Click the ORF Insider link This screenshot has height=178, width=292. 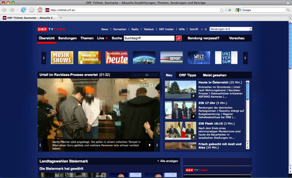tap(166, 29)
